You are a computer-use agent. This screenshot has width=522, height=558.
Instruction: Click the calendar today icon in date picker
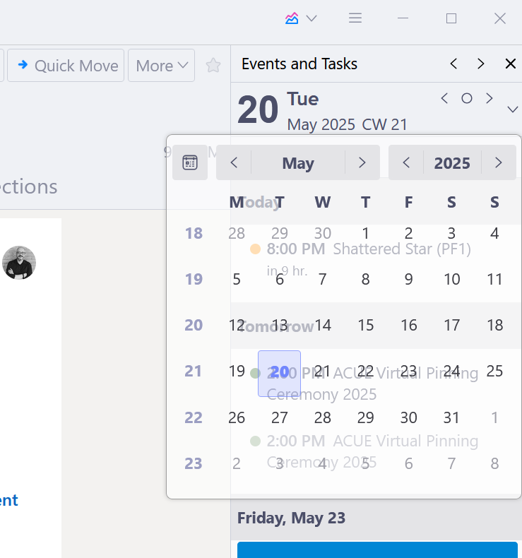click(x=190, y=162)
